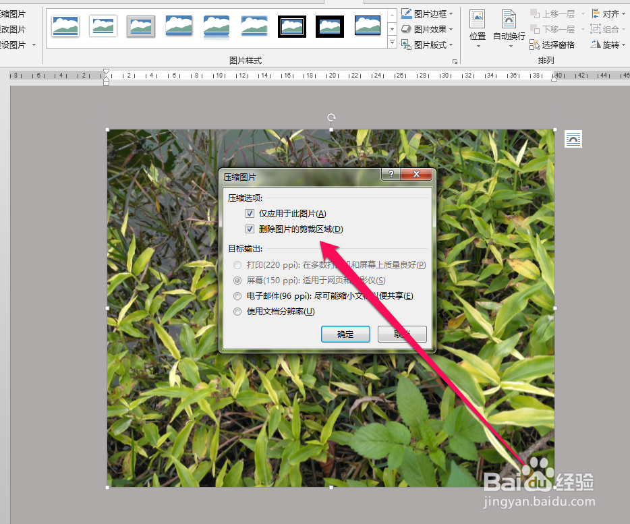630x524 pixels.
Task: Pick the fourth picture style thumbnail
Action: coord(179,26)
